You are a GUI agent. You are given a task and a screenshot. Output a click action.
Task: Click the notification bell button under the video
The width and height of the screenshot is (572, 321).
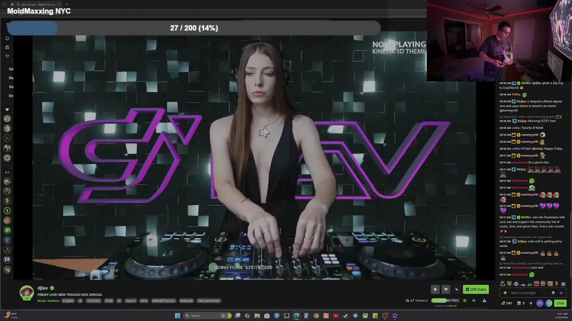click(x=435, y=289)
